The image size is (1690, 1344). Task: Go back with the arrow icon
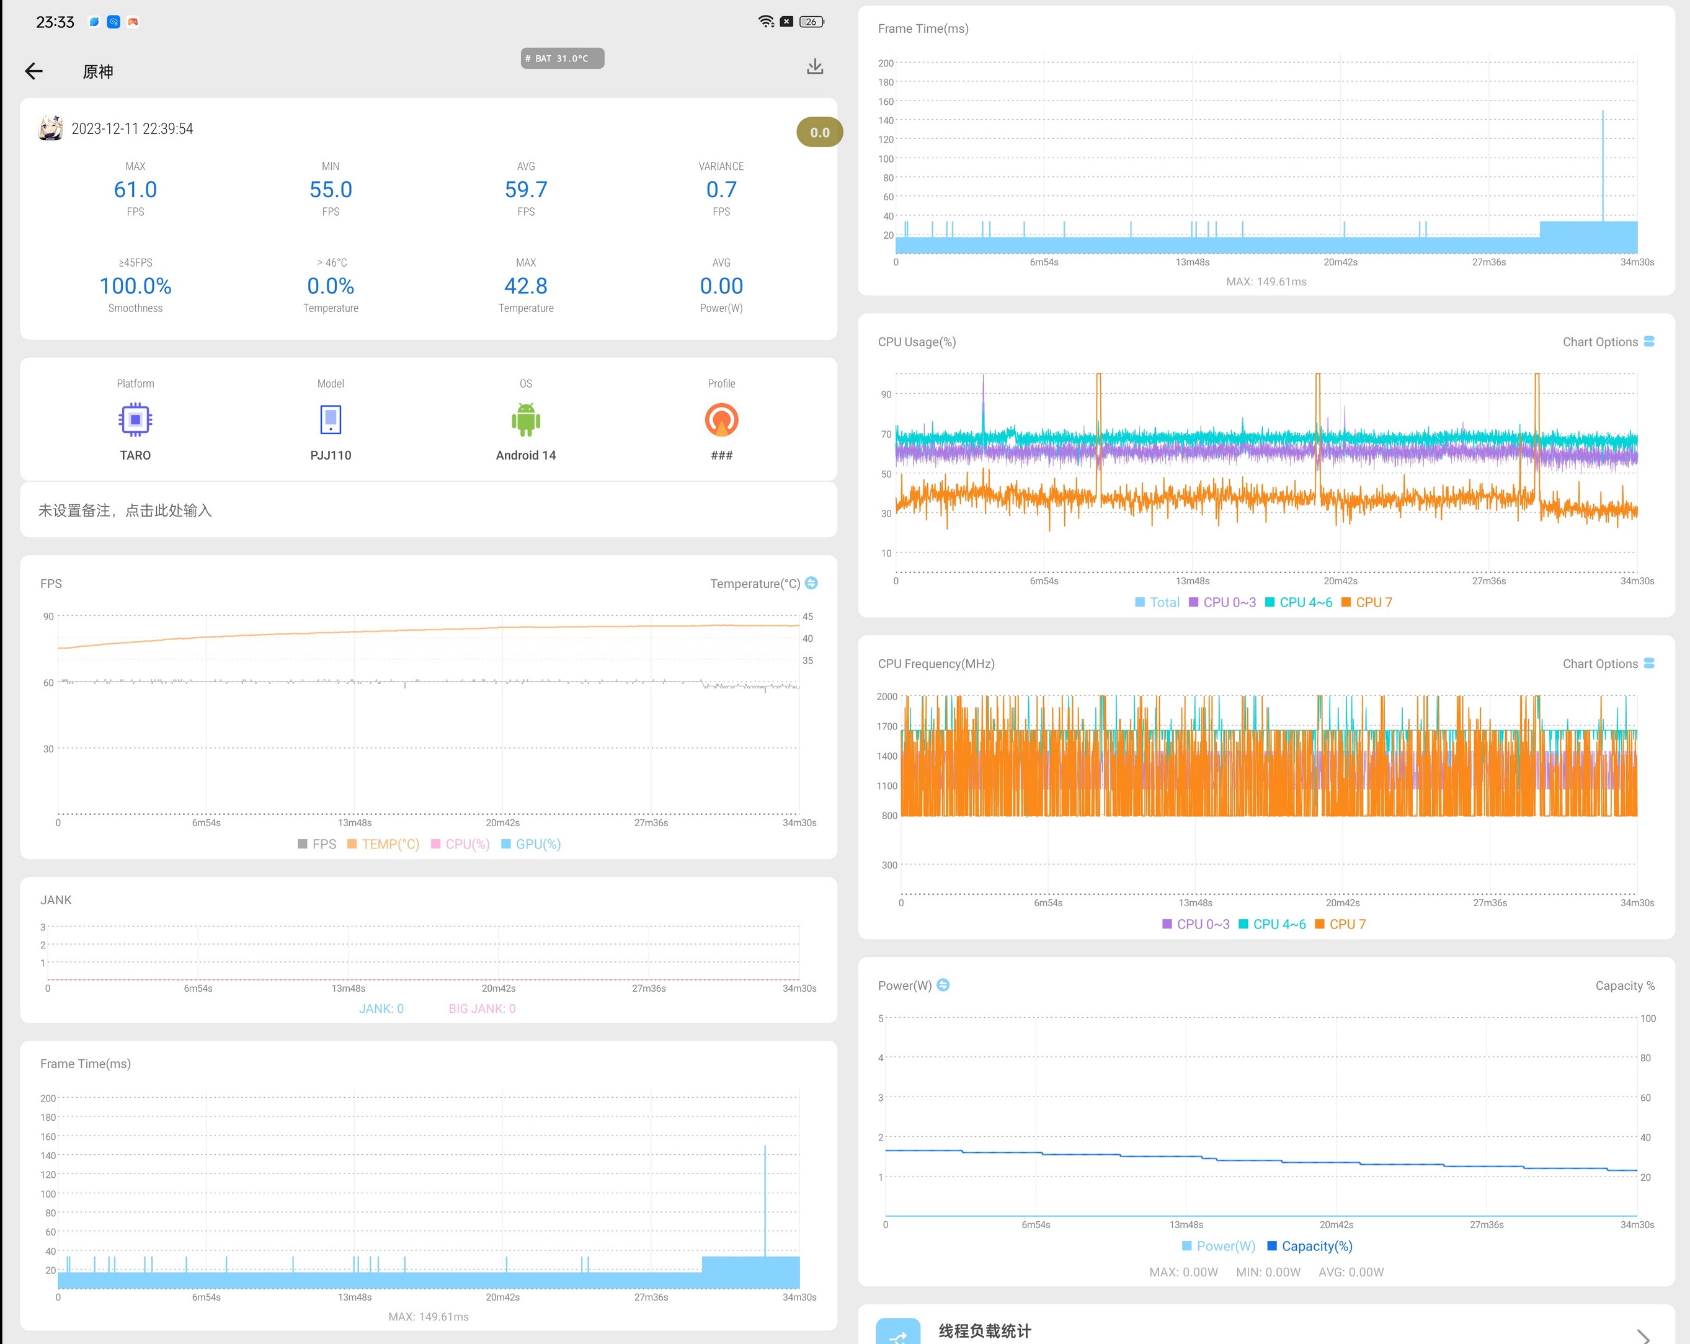pyautogui.click(x=33, y=71)
